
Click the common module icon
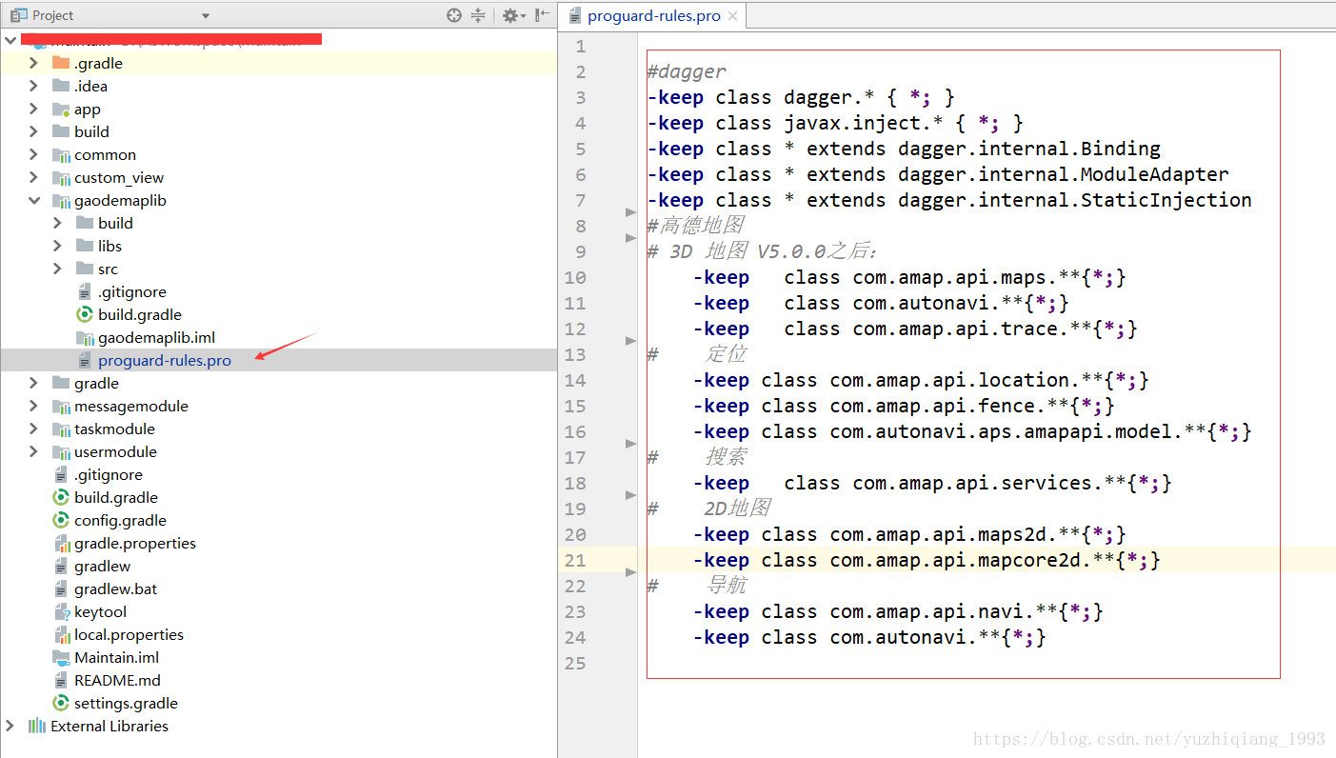click(61, 154)
